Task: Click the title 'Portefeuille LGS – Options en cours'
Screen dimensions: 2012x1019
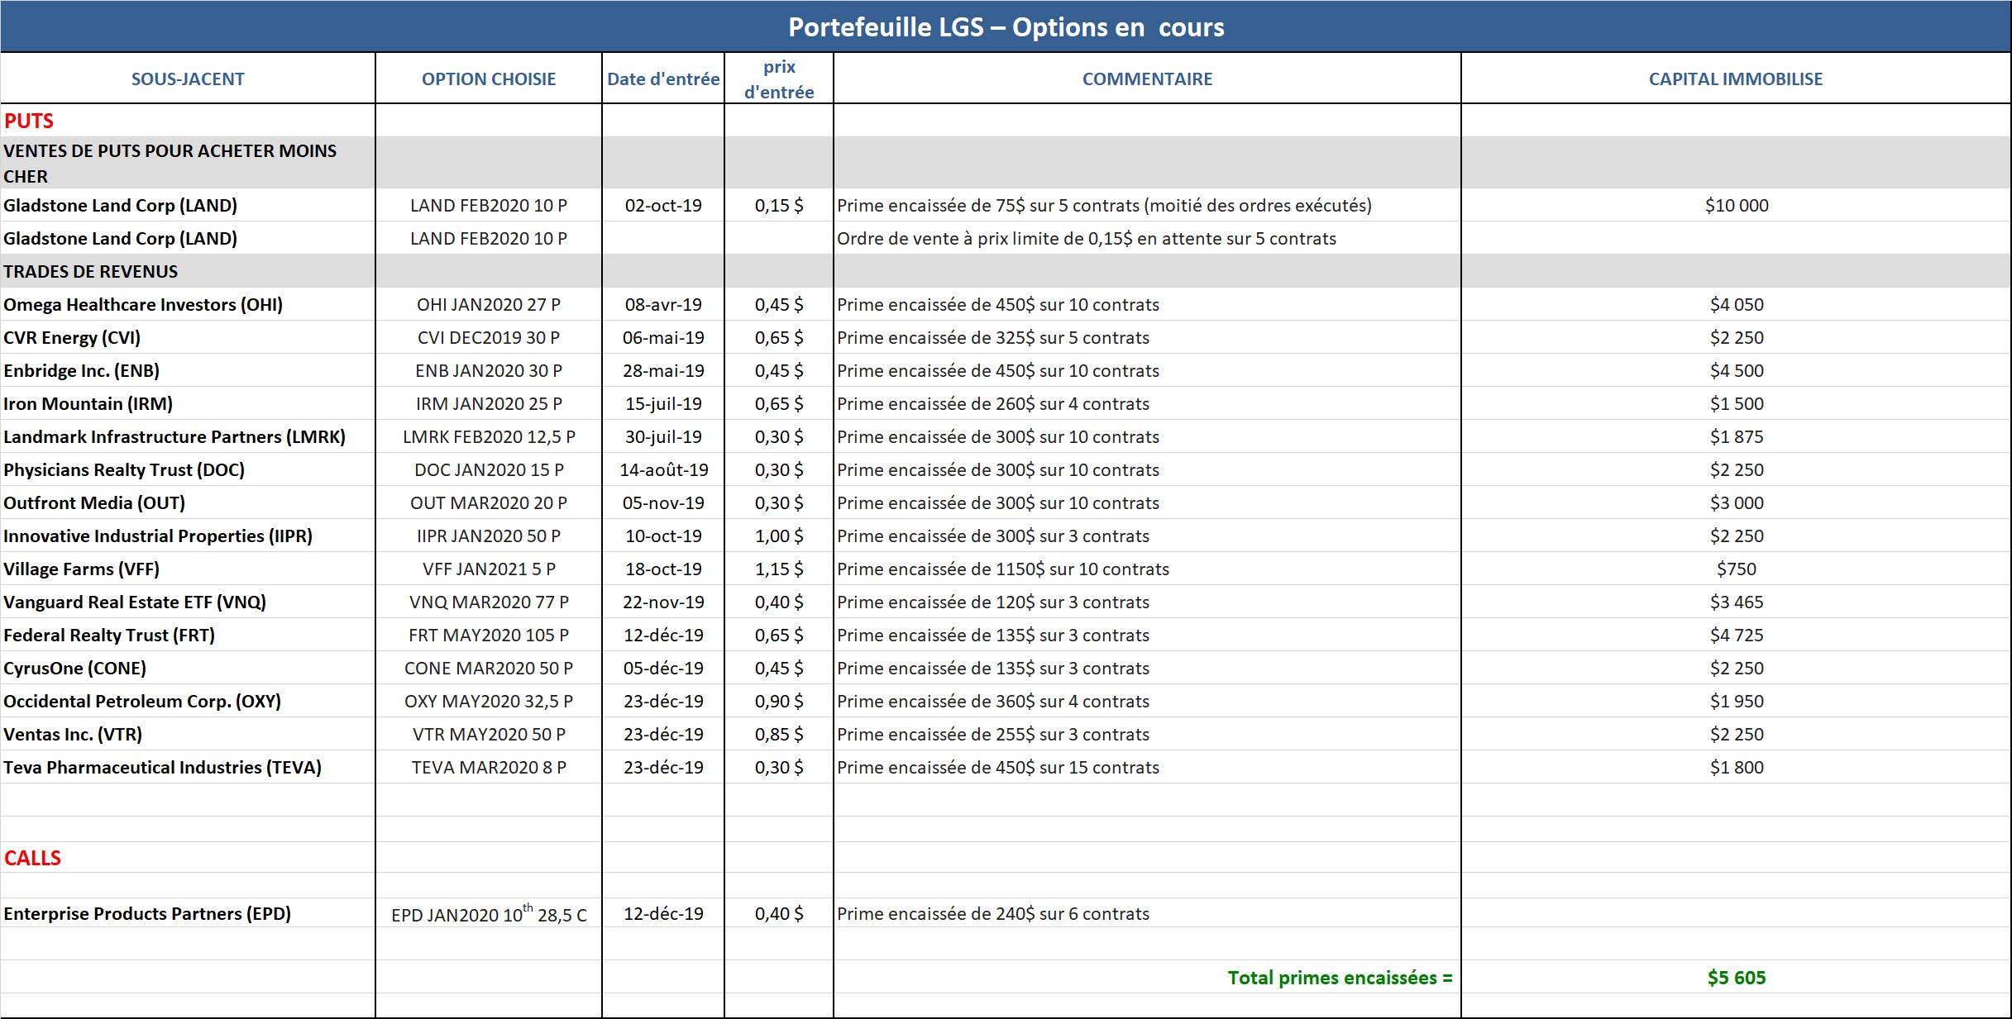Action: [x=1006, y=27]
